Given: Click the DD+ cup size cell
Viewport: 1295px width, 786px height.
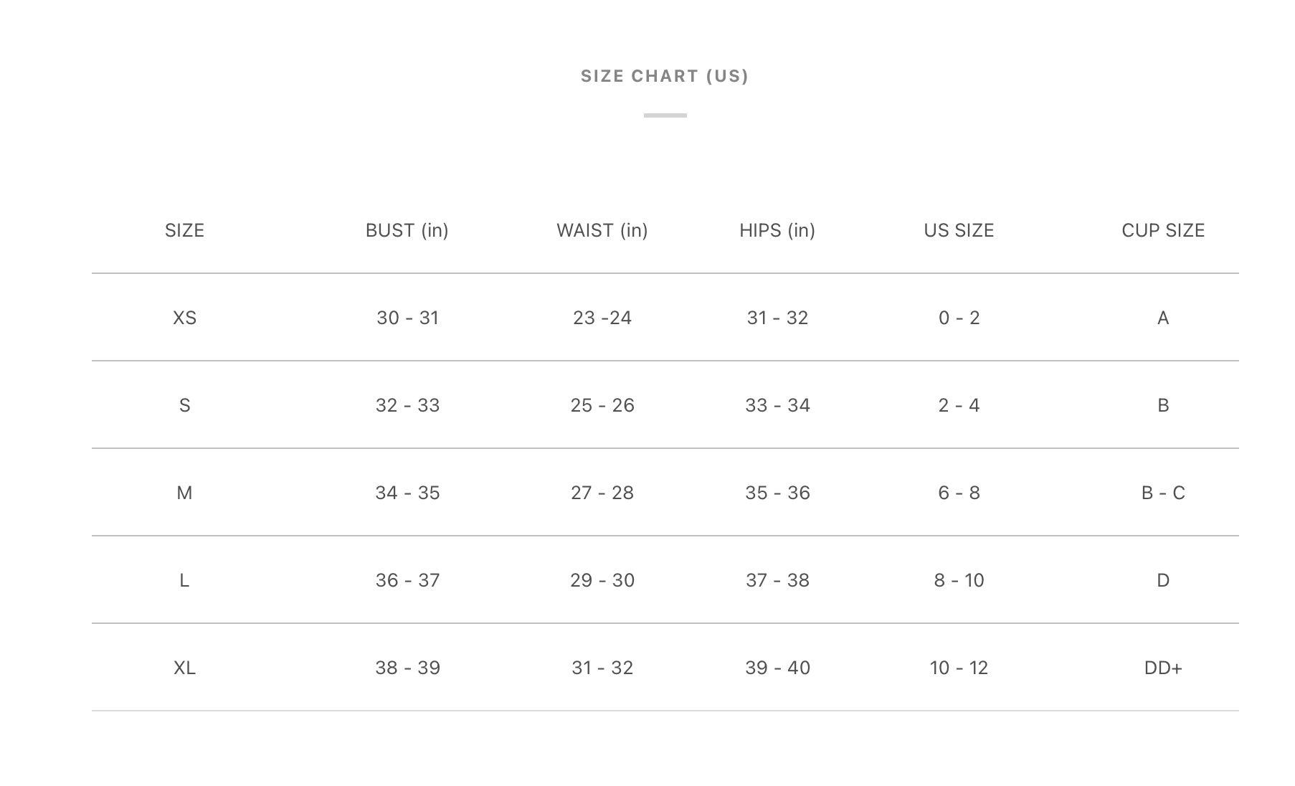Looking at the screenshot, I should coord(1162,668).
